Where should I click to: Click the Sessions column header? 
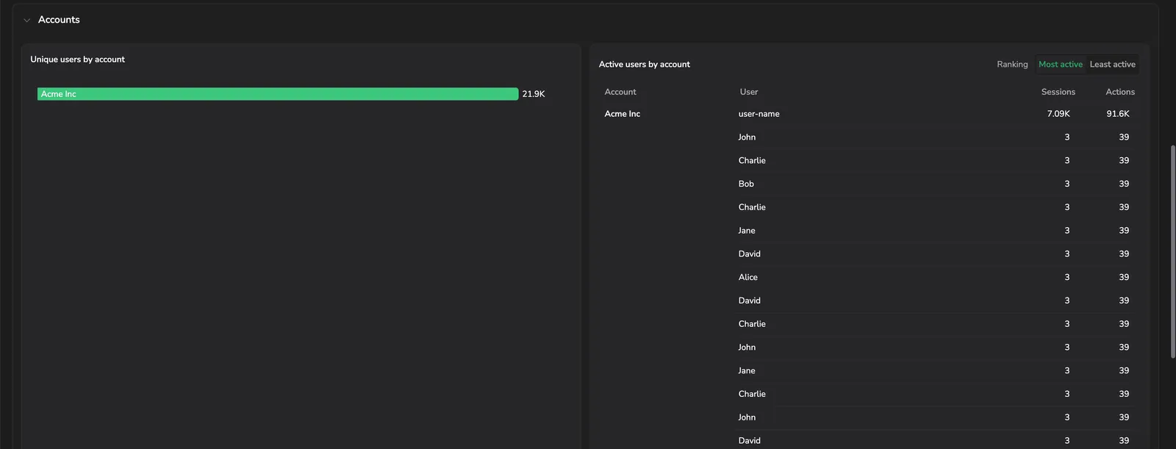[x=1058, y=92]
